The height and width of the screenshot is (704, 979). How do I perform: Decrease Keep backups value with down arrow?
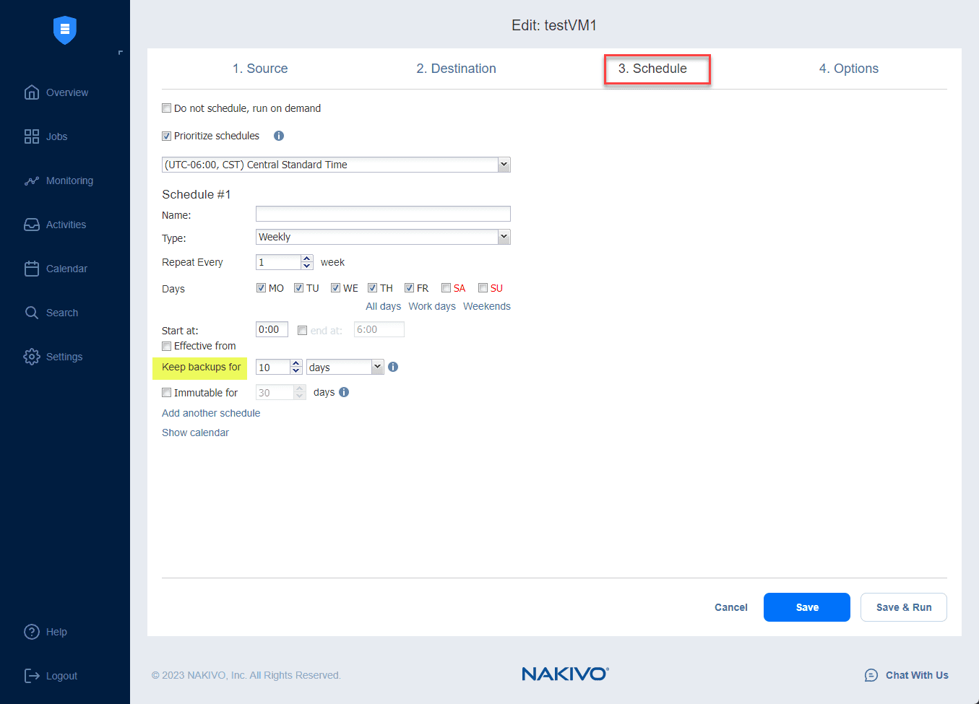click(x=296, y=370)
